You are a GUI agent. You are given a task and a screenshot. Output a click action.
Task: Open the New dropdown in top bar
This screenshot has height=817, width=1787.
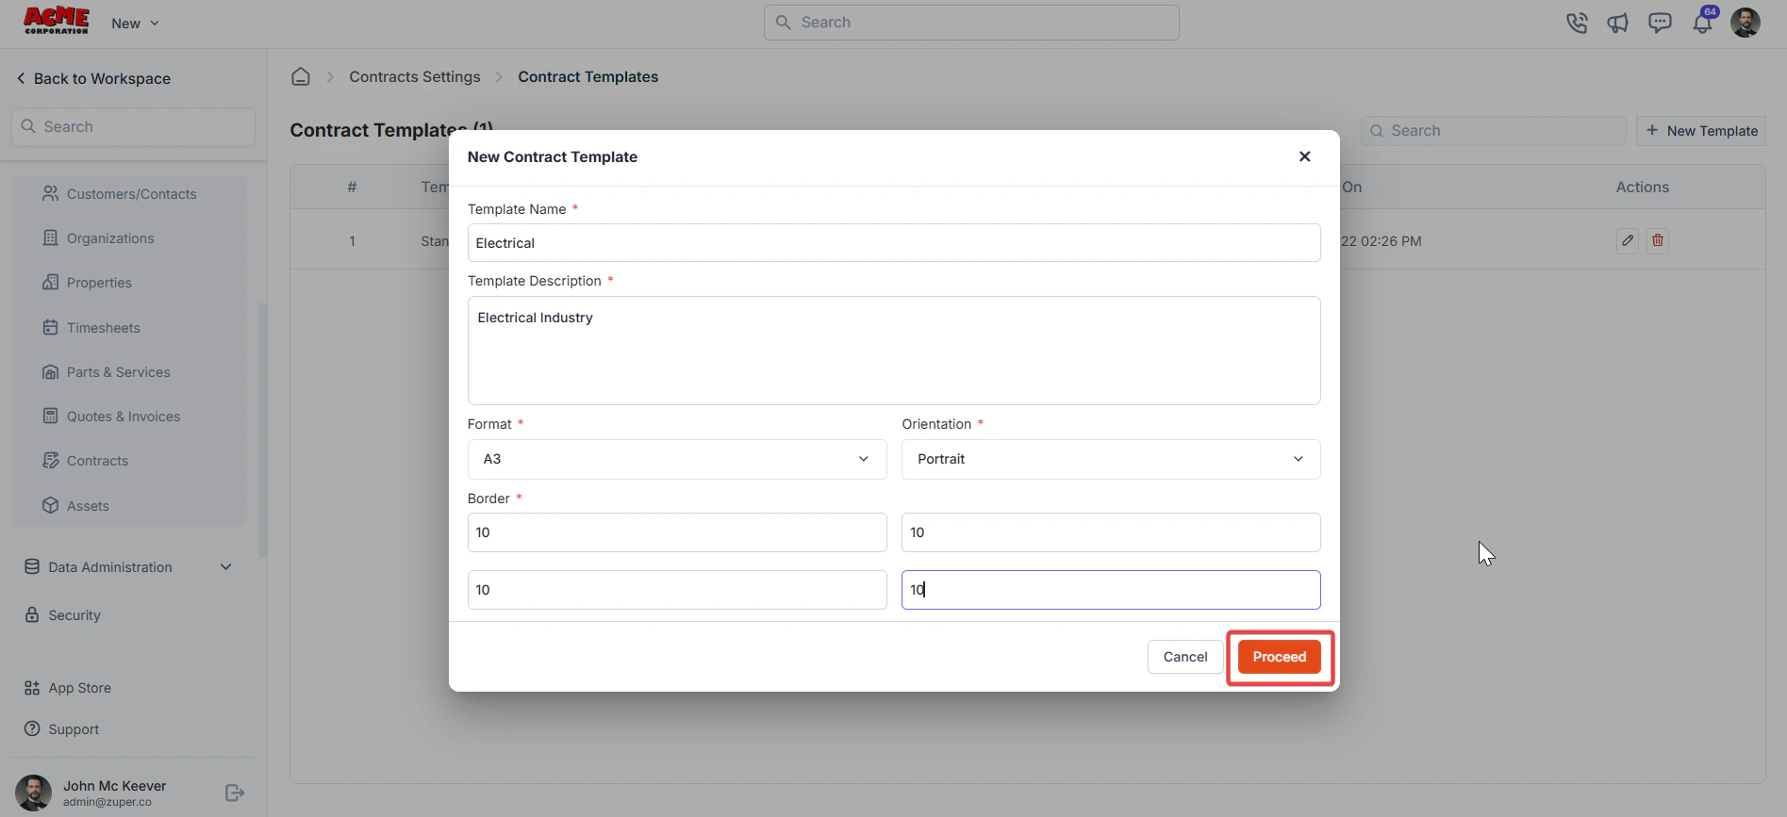click(x=135, y=24)
